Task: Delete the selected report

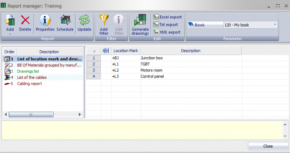Action: point(25,23)
